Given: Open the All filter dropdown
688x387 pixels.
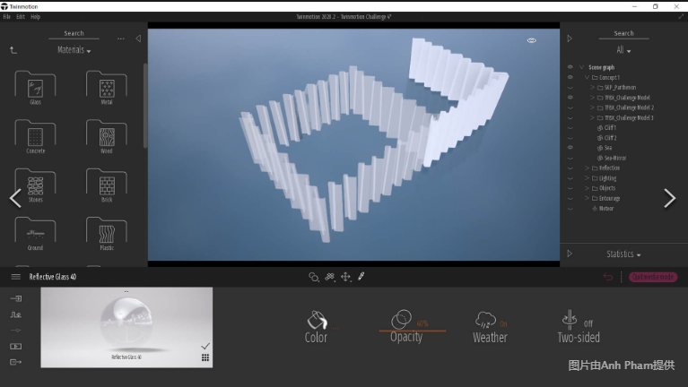Looking at the screenshot, I should 623,50.
